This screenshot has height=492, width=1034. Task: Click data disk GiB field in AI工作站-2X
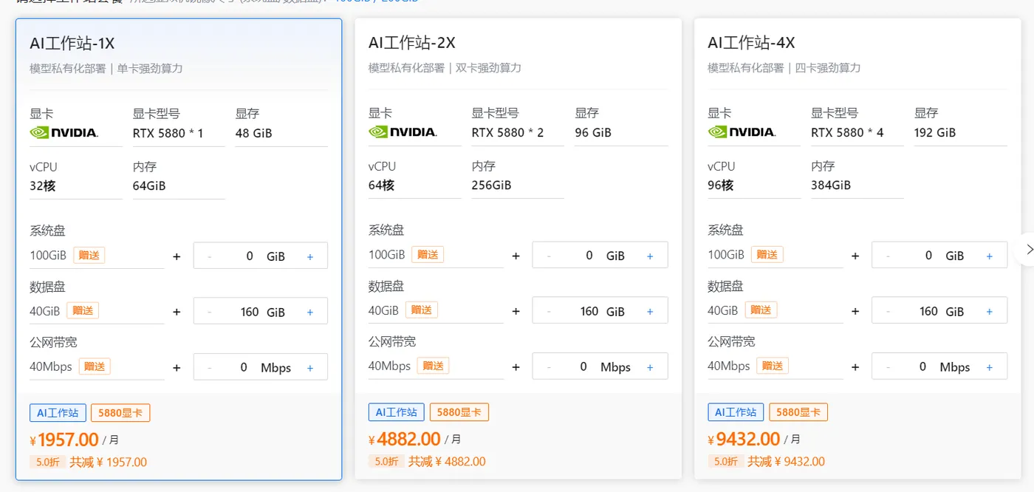click(x=589, y=312)
